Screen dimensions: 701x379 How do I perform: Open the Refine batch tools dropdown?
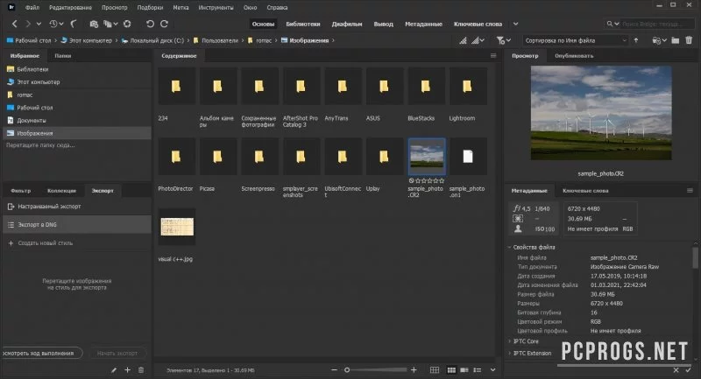coord(110,25)
